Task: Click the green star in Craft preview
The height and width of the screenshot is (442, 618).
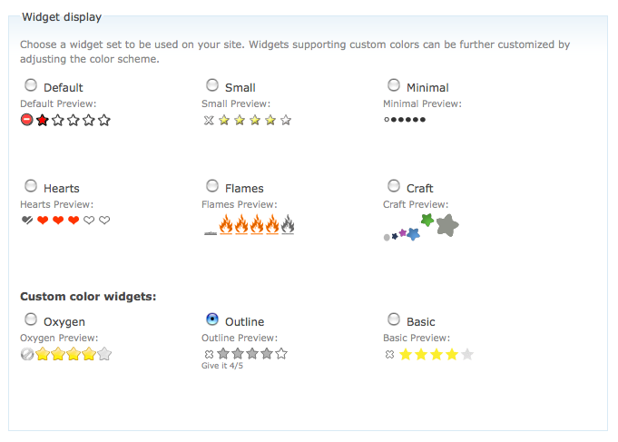Action: [427, 220]
